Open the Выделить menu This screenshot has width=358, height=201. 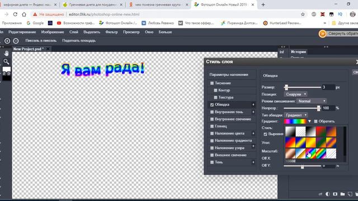pos(92,32)
